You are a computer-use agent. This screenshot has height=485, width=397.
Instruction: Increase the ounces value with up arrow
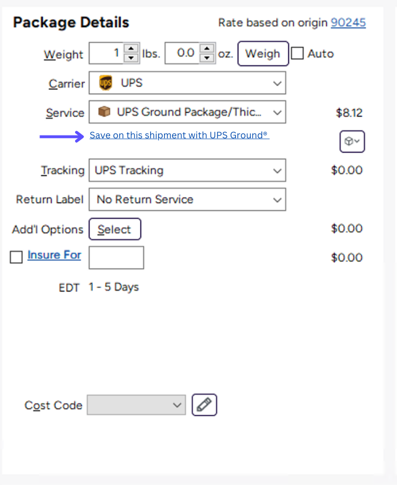[207, 49]
